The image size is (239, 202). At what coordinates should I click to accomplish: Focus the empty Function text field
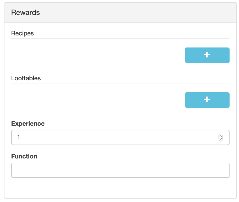point(120,170)
